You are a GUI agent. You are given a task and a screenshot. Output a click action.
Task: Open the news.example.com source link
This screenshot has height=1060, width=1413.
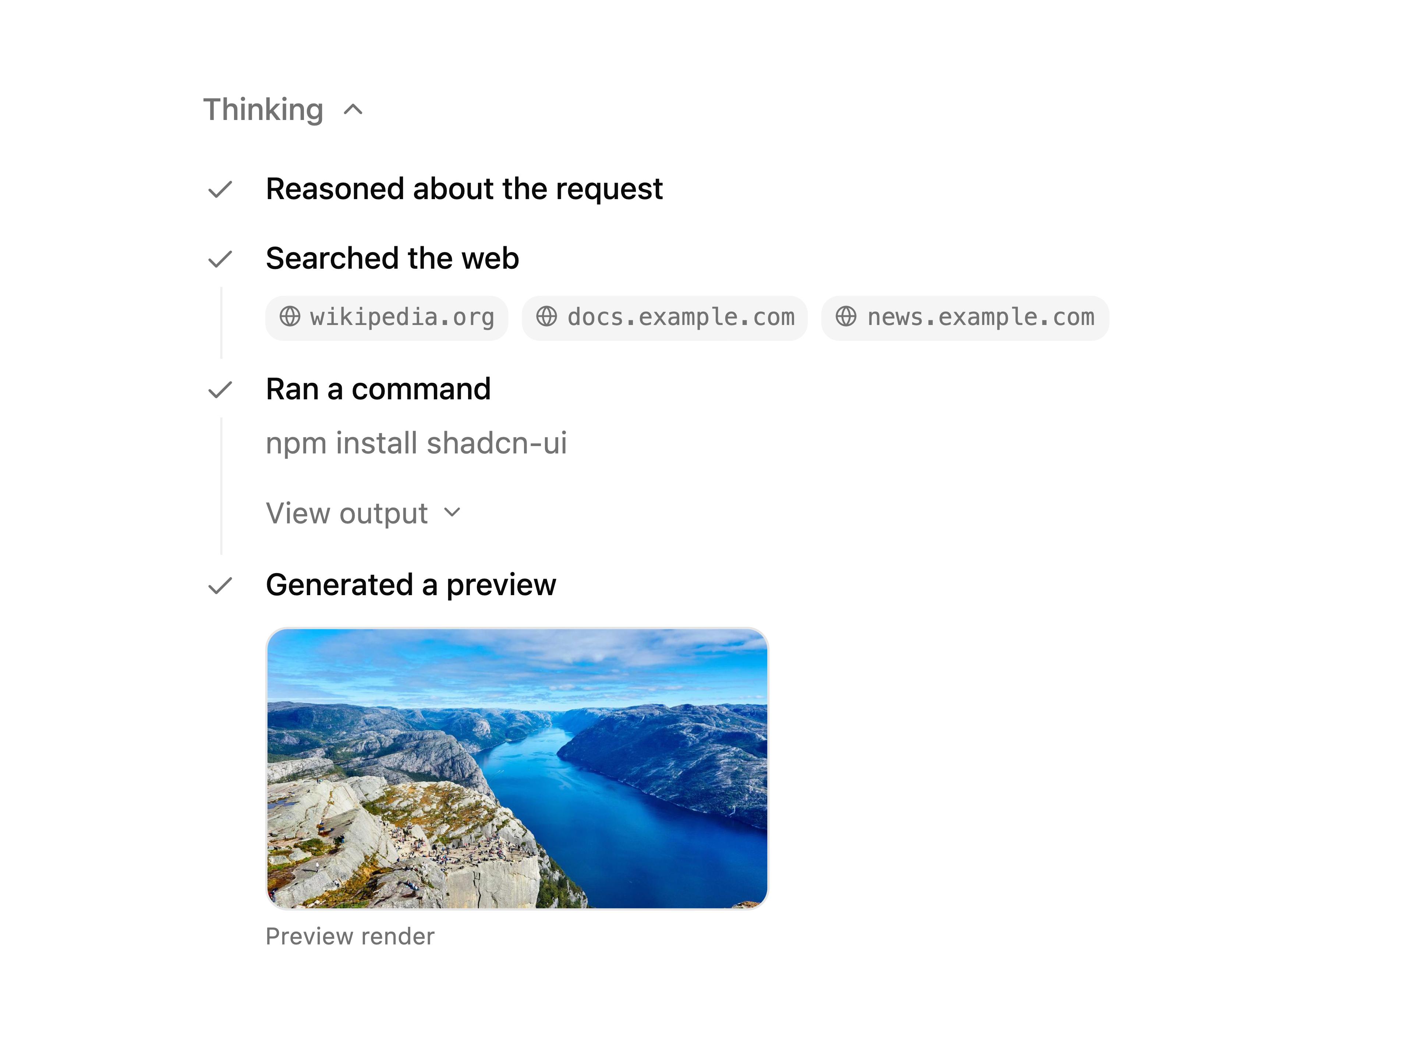tap(965, 318)
